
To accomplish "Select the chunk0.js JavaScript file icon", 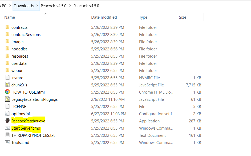I will [x=8, y=85].
